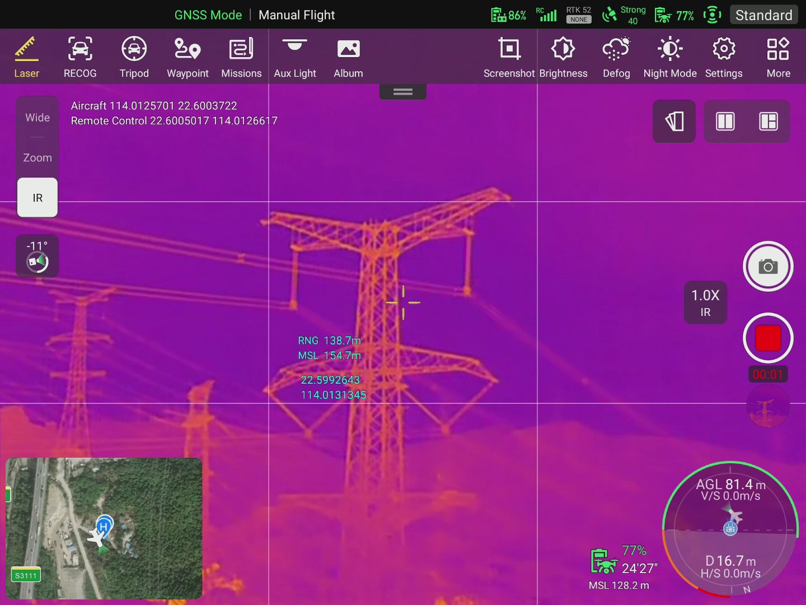Image resolution: width=806 pixels, height=605 pixels.
Task: Pull down the toolbar collapse handle
Action: coord(403,92)
